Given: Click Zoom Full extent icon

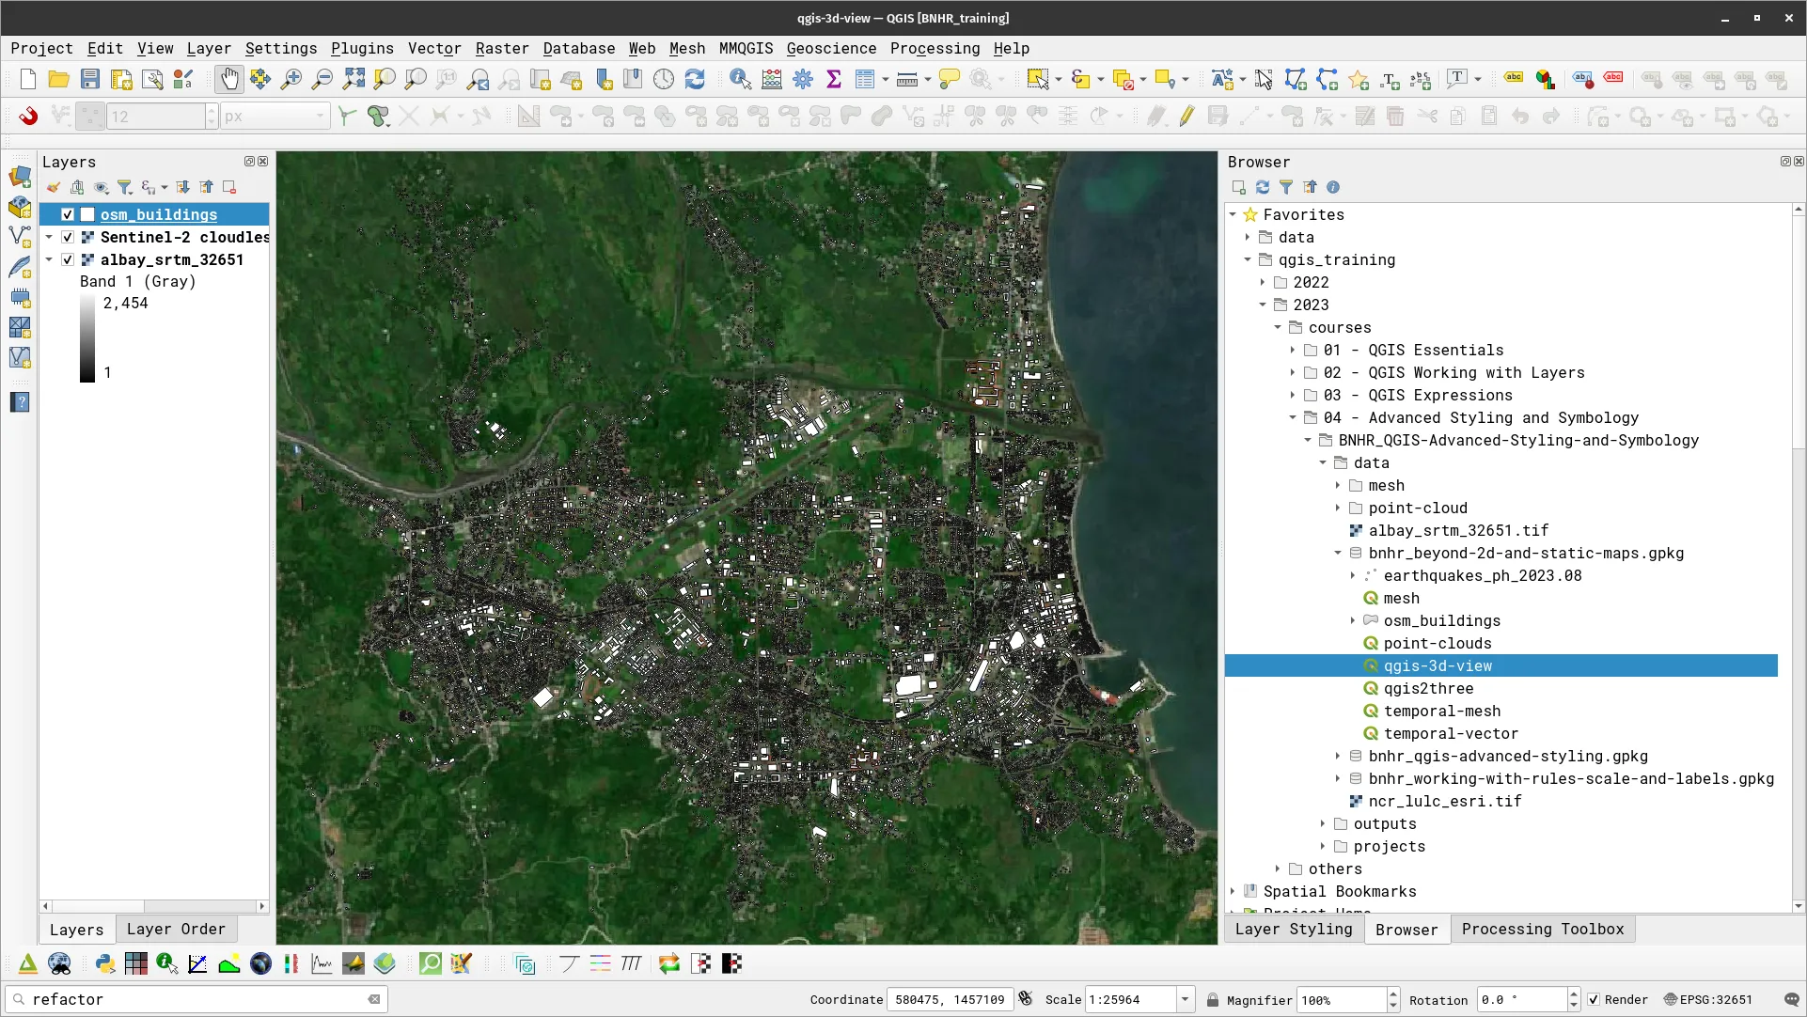Looking at the screenshot, I should coord(354,79).
